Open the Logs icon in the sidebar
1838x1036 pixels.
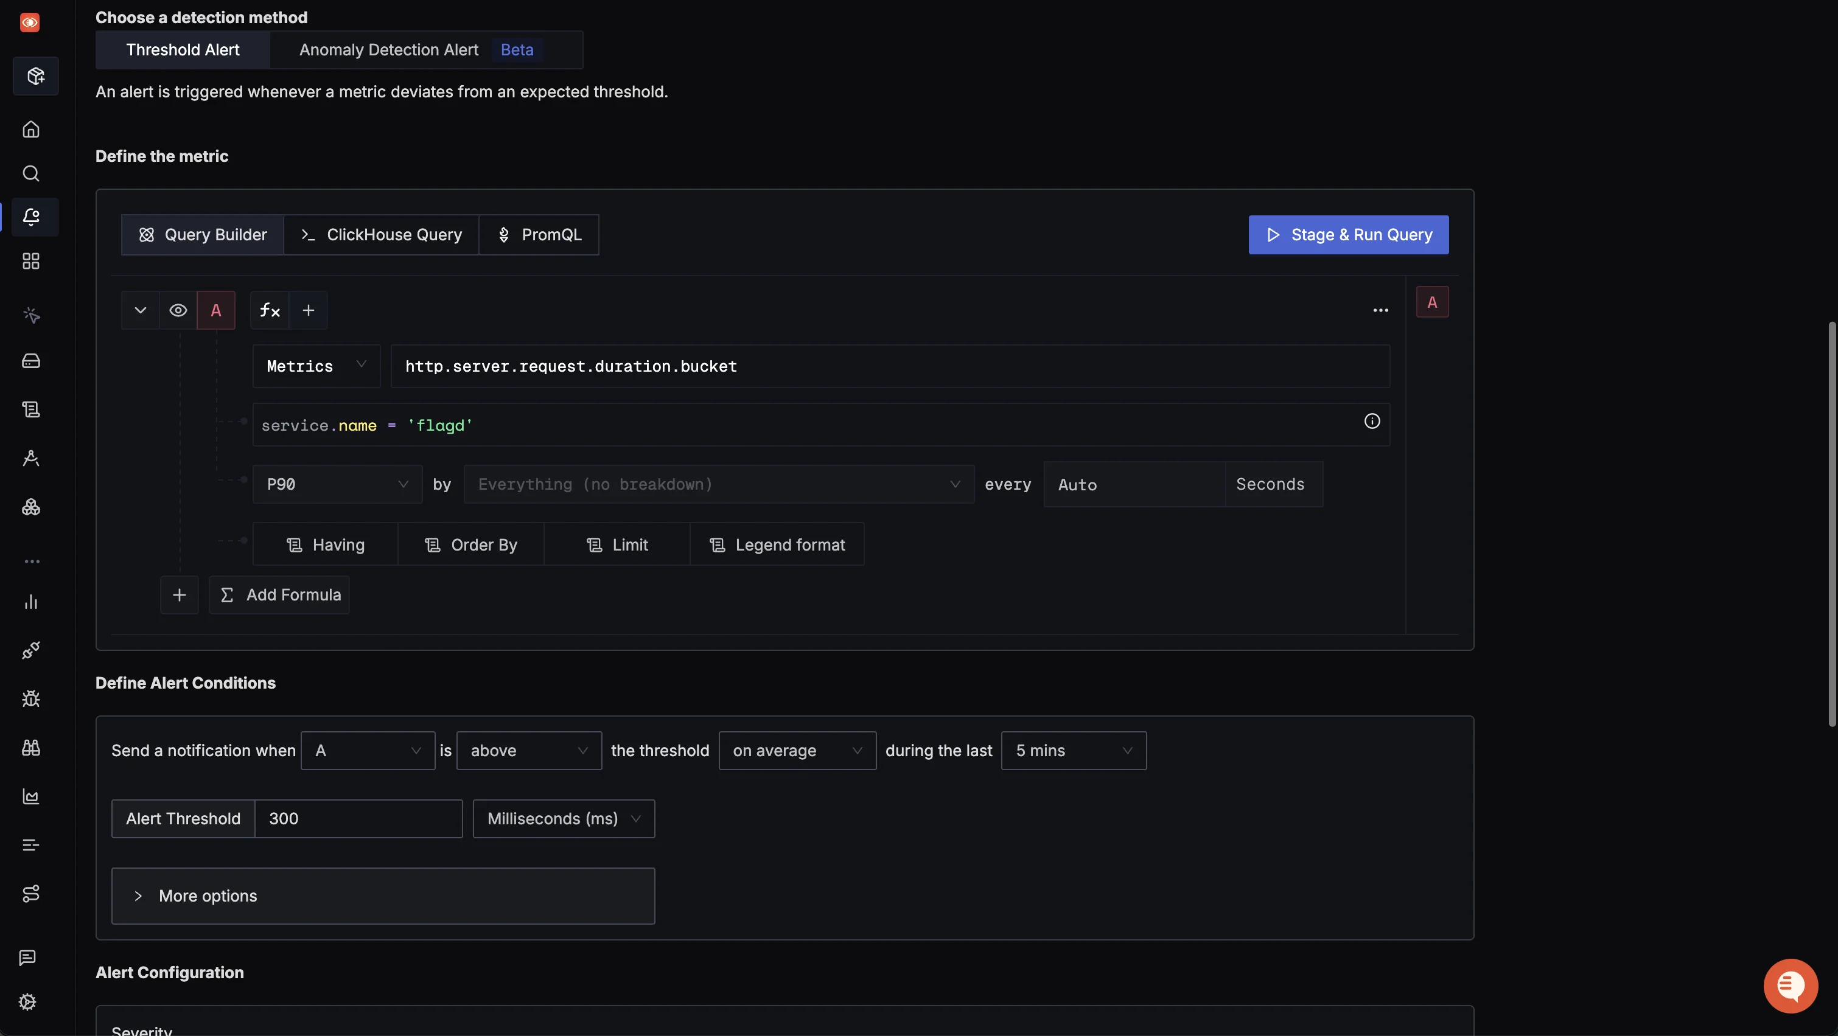pyautogui.click(x=32, y=409)
